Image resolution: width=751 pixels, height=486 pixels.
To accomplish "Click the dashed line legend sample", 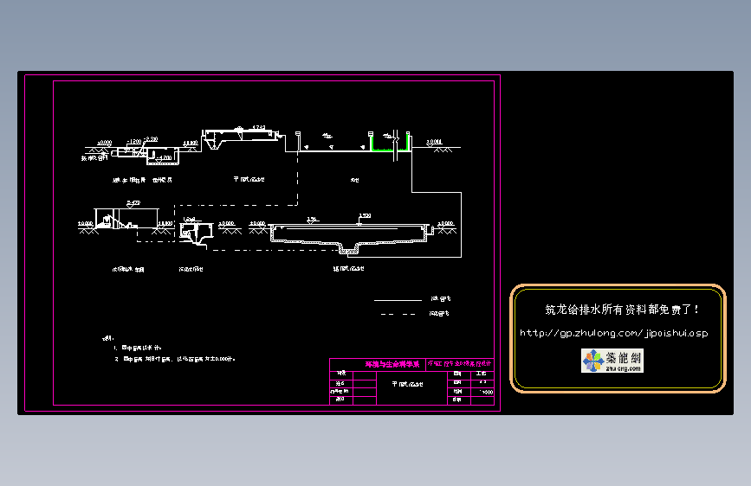I will [398, 314].
